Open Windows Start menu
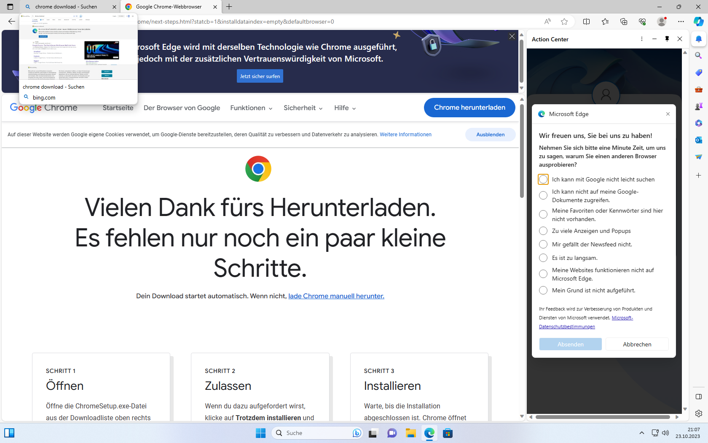Screen dimensions: 708x443 click(260, 433)
